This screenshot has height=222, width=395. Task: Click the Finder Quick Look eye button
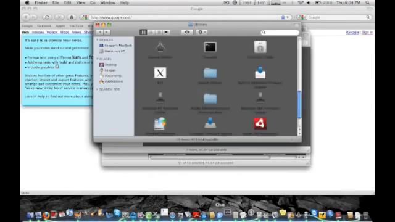point(187,32)
